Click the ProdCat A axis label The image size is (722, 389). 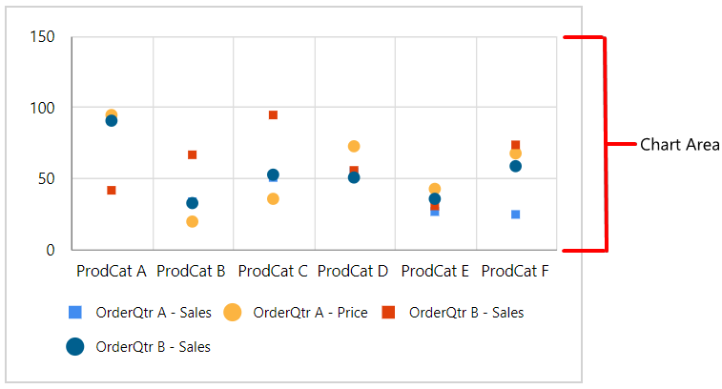coord(112,271)
